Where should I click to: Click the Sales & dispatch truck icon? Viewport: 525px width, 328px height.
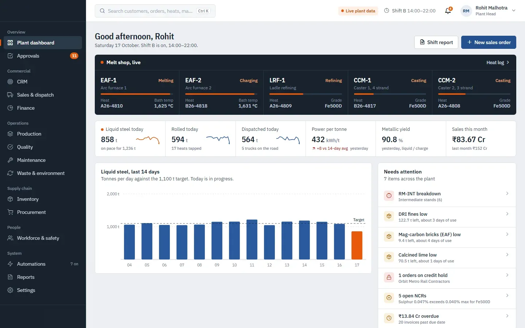click(10, 95)
